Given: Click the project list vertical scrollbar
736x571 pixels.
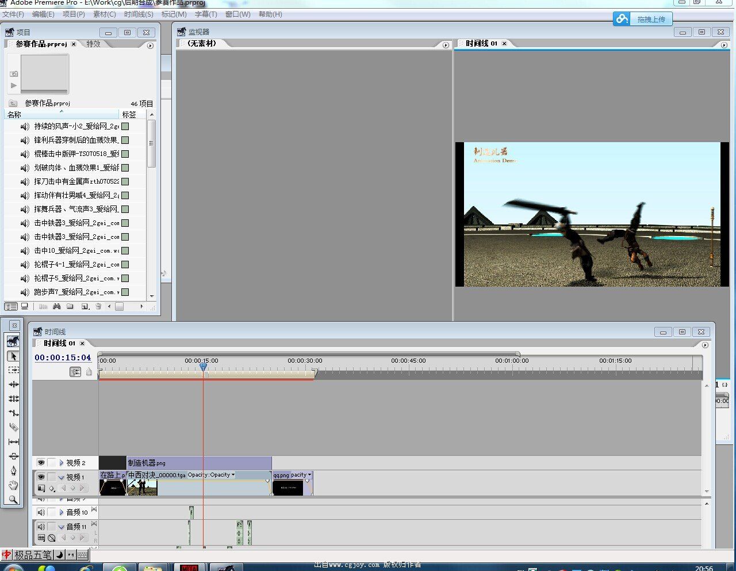Looking at the screenshot, I should click(152, 144).
